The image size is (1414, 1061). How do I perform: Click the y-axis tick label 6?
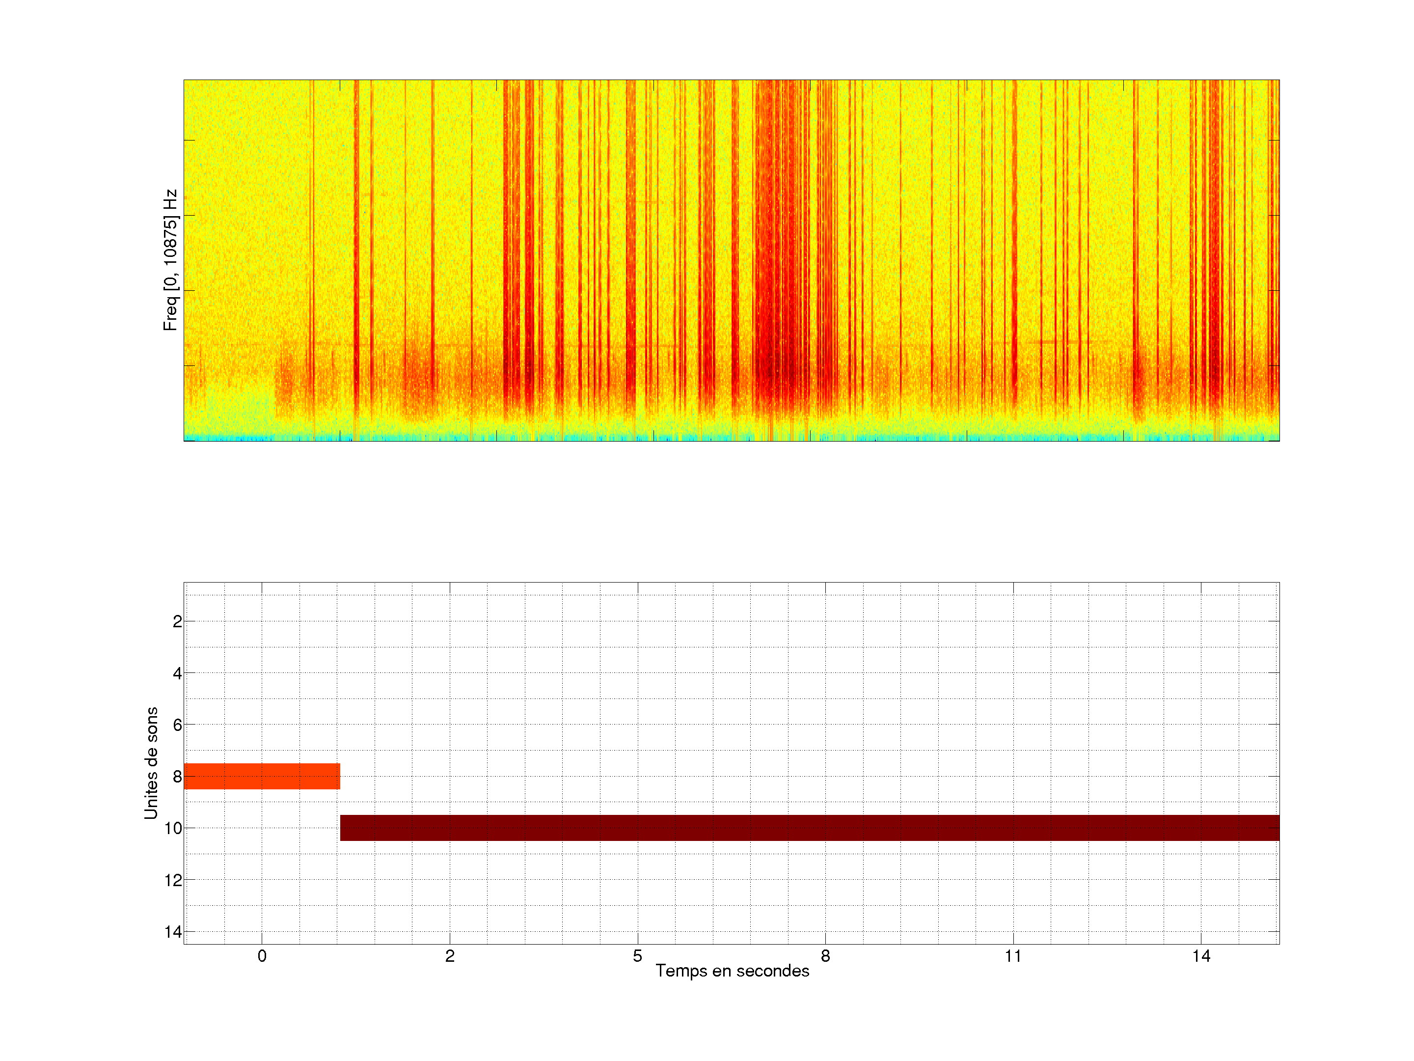tap(177, 725)
